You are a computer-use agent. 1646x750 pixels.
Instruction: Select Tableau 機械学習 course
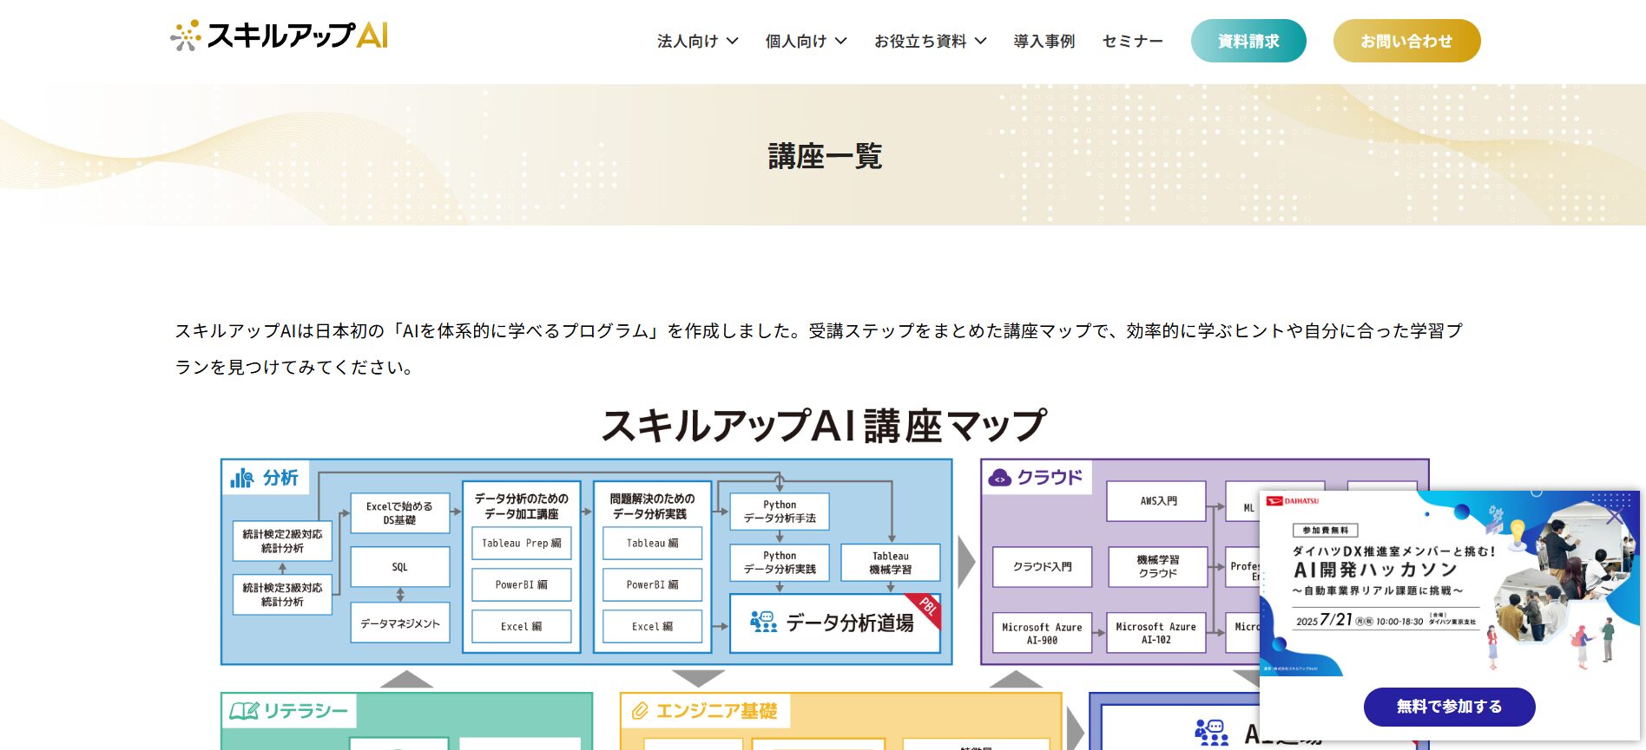coord(891,563)
